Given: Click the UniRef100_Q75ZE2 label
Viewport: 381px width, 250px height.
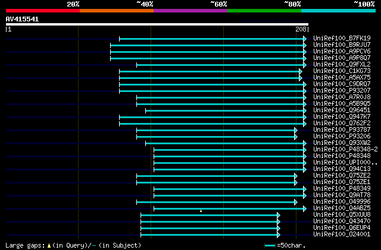Looking at the screenshot, I should click(x=342, y=176).
